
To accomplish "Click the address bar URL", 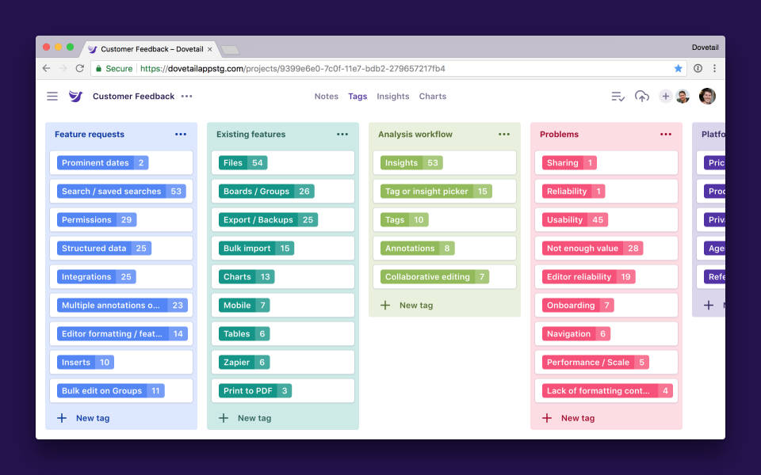I will click(238, 69).
